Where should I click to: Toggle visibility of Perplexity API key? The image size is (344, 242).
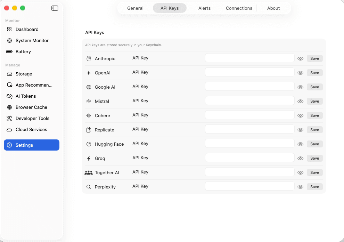tap(301, 187)
